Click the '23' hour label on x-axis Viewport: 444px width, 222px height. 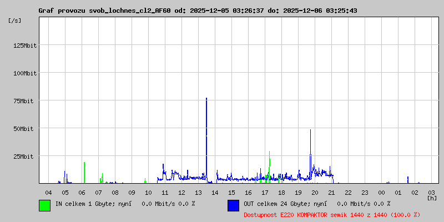tap(365, 193)
